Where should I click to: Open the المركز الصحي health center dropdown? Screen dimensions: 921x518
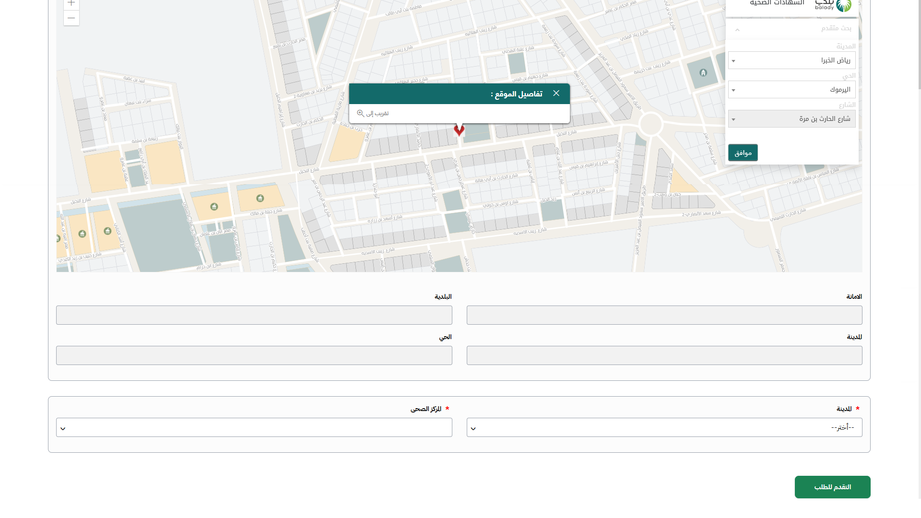pyautogui.click(x=254, y=427)
